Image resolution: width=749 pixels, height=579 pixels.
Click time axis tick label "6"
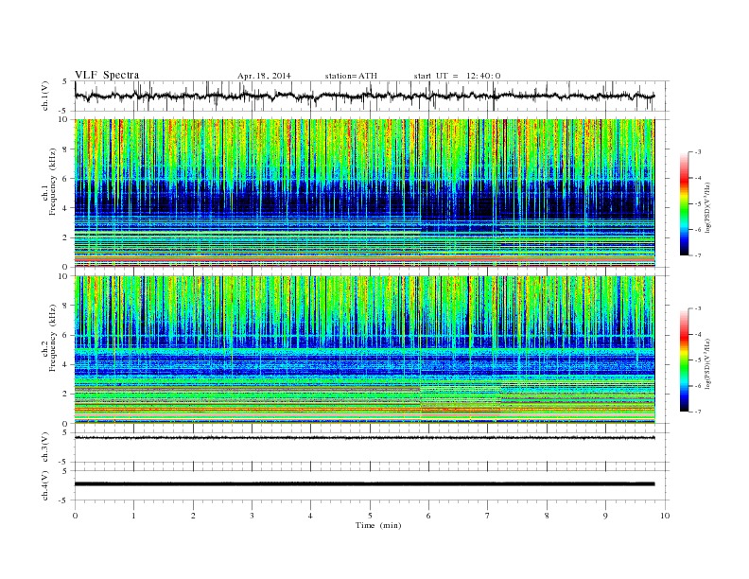pyautogui.click(x=428, y=516)
